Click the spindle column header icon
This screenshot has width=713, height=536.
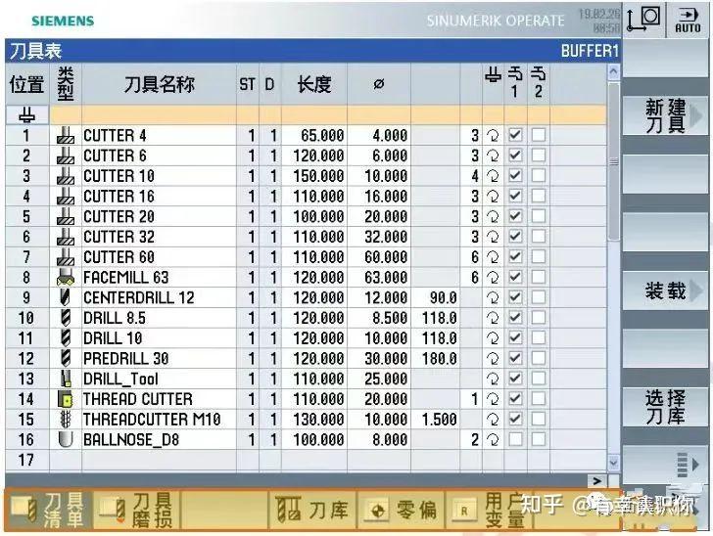pyautogui.click(x=493, y=73)
